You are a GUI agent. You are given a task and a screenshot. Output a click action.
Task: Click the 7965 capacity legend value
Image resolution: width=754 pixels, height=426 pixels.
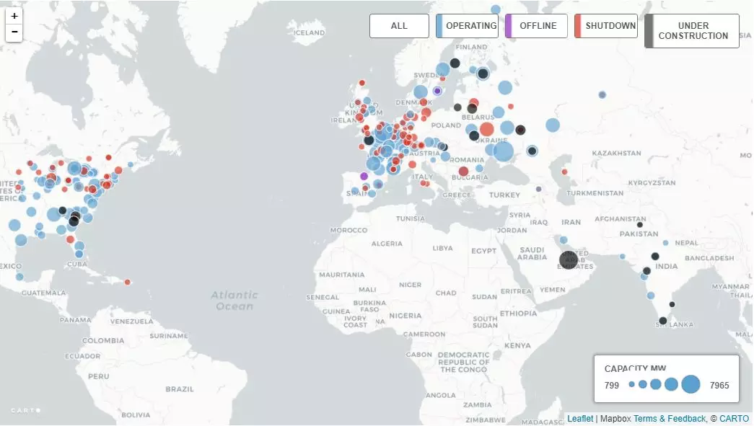(x=719, y=385)
